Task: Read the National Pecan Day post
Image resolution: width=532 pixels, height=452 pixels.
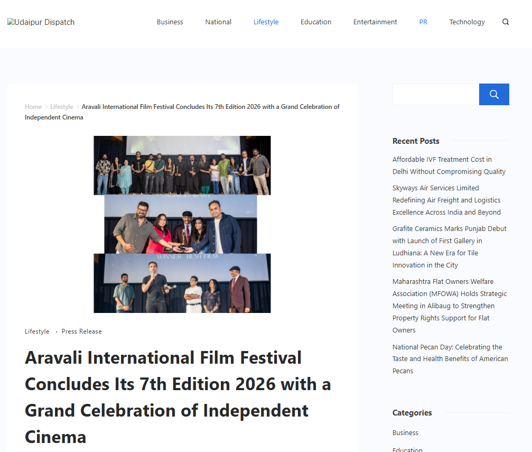Action: pyautogui.click(x=450, y=359)
